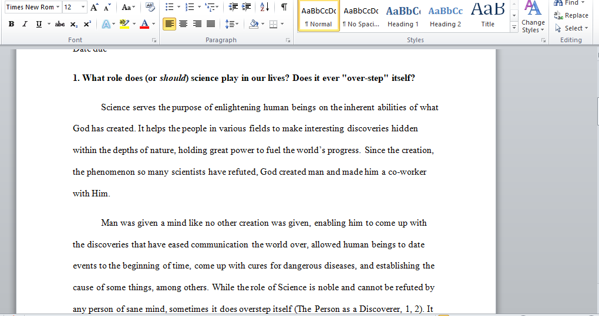The width and height of the screenshot is (599, 316).
Task: Click the Multilevel List icon
Action: (x=210, y=7)
